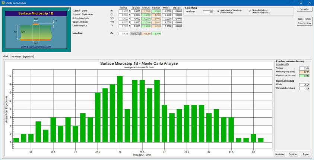314x160 pixels.
Task: Select Normalverteilung radio button
Action: pos(250,12)
